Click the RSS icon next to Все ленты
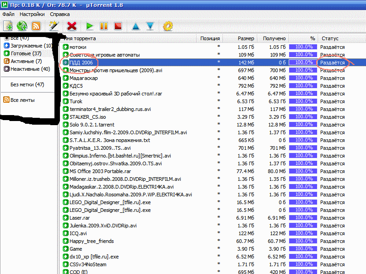The height and width of the screenshot is (274, 366). pyautogui.click(x=6, y=100)
